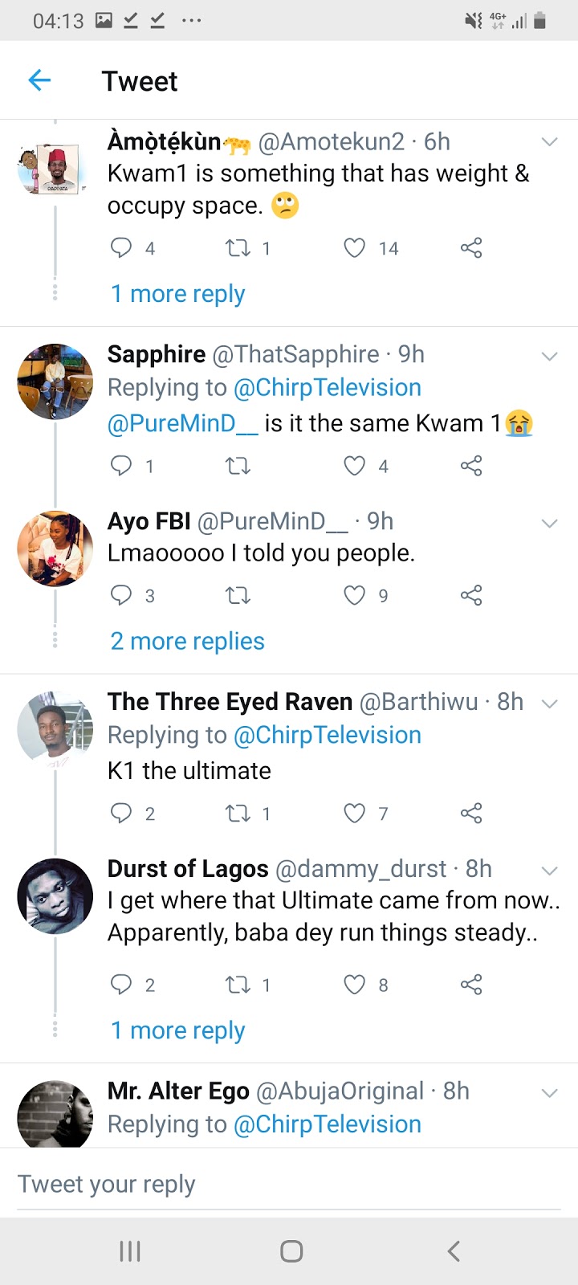Tap the back arrow in Tweet header
The image size is (578, 1285).
(x=39, y=80)
